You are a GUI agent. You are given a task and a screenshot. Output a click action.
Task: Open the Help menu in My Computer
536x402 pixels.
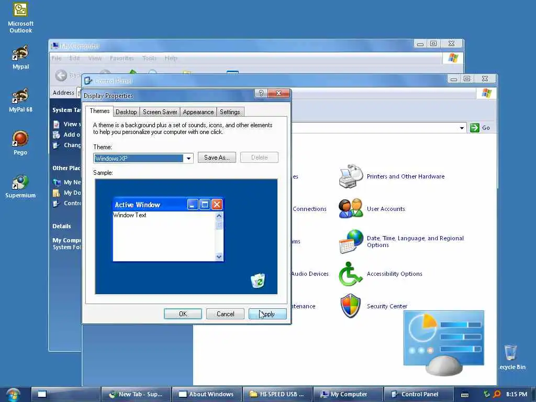pos(171,58)
